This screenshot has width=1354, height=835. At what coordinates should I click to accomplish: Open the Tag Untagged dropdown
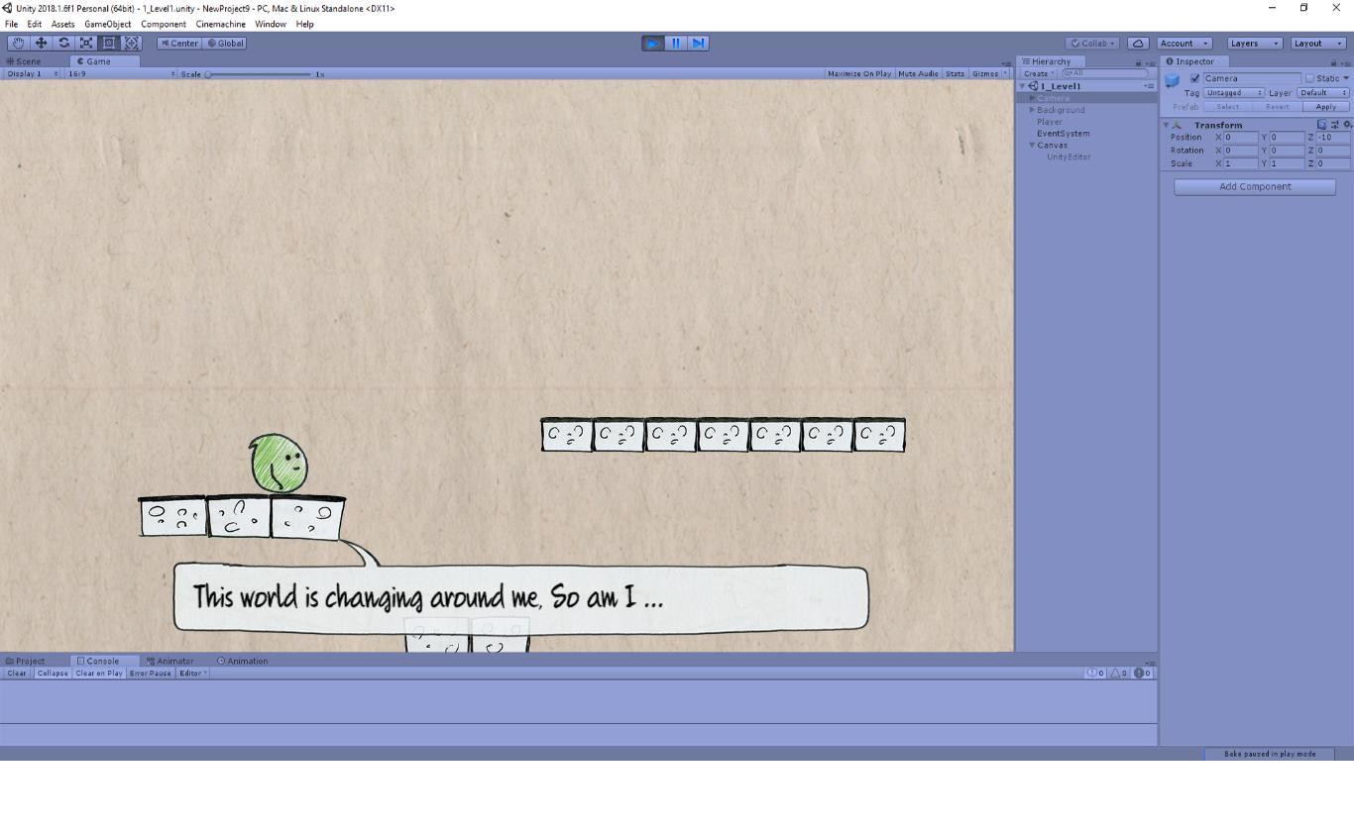tap(1234, 93)
